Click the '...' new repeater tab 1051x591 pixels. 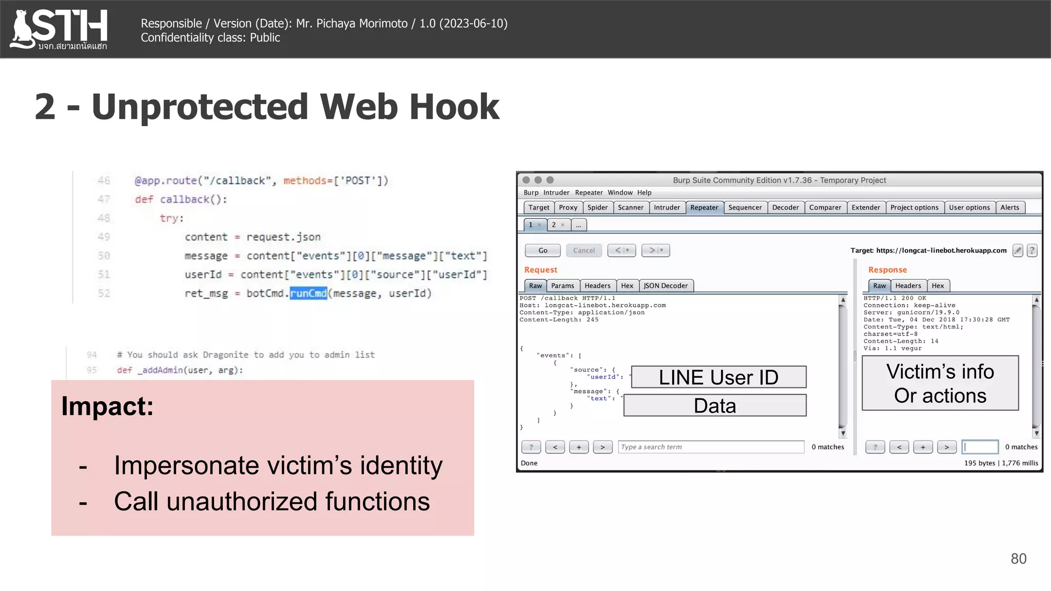578,225
